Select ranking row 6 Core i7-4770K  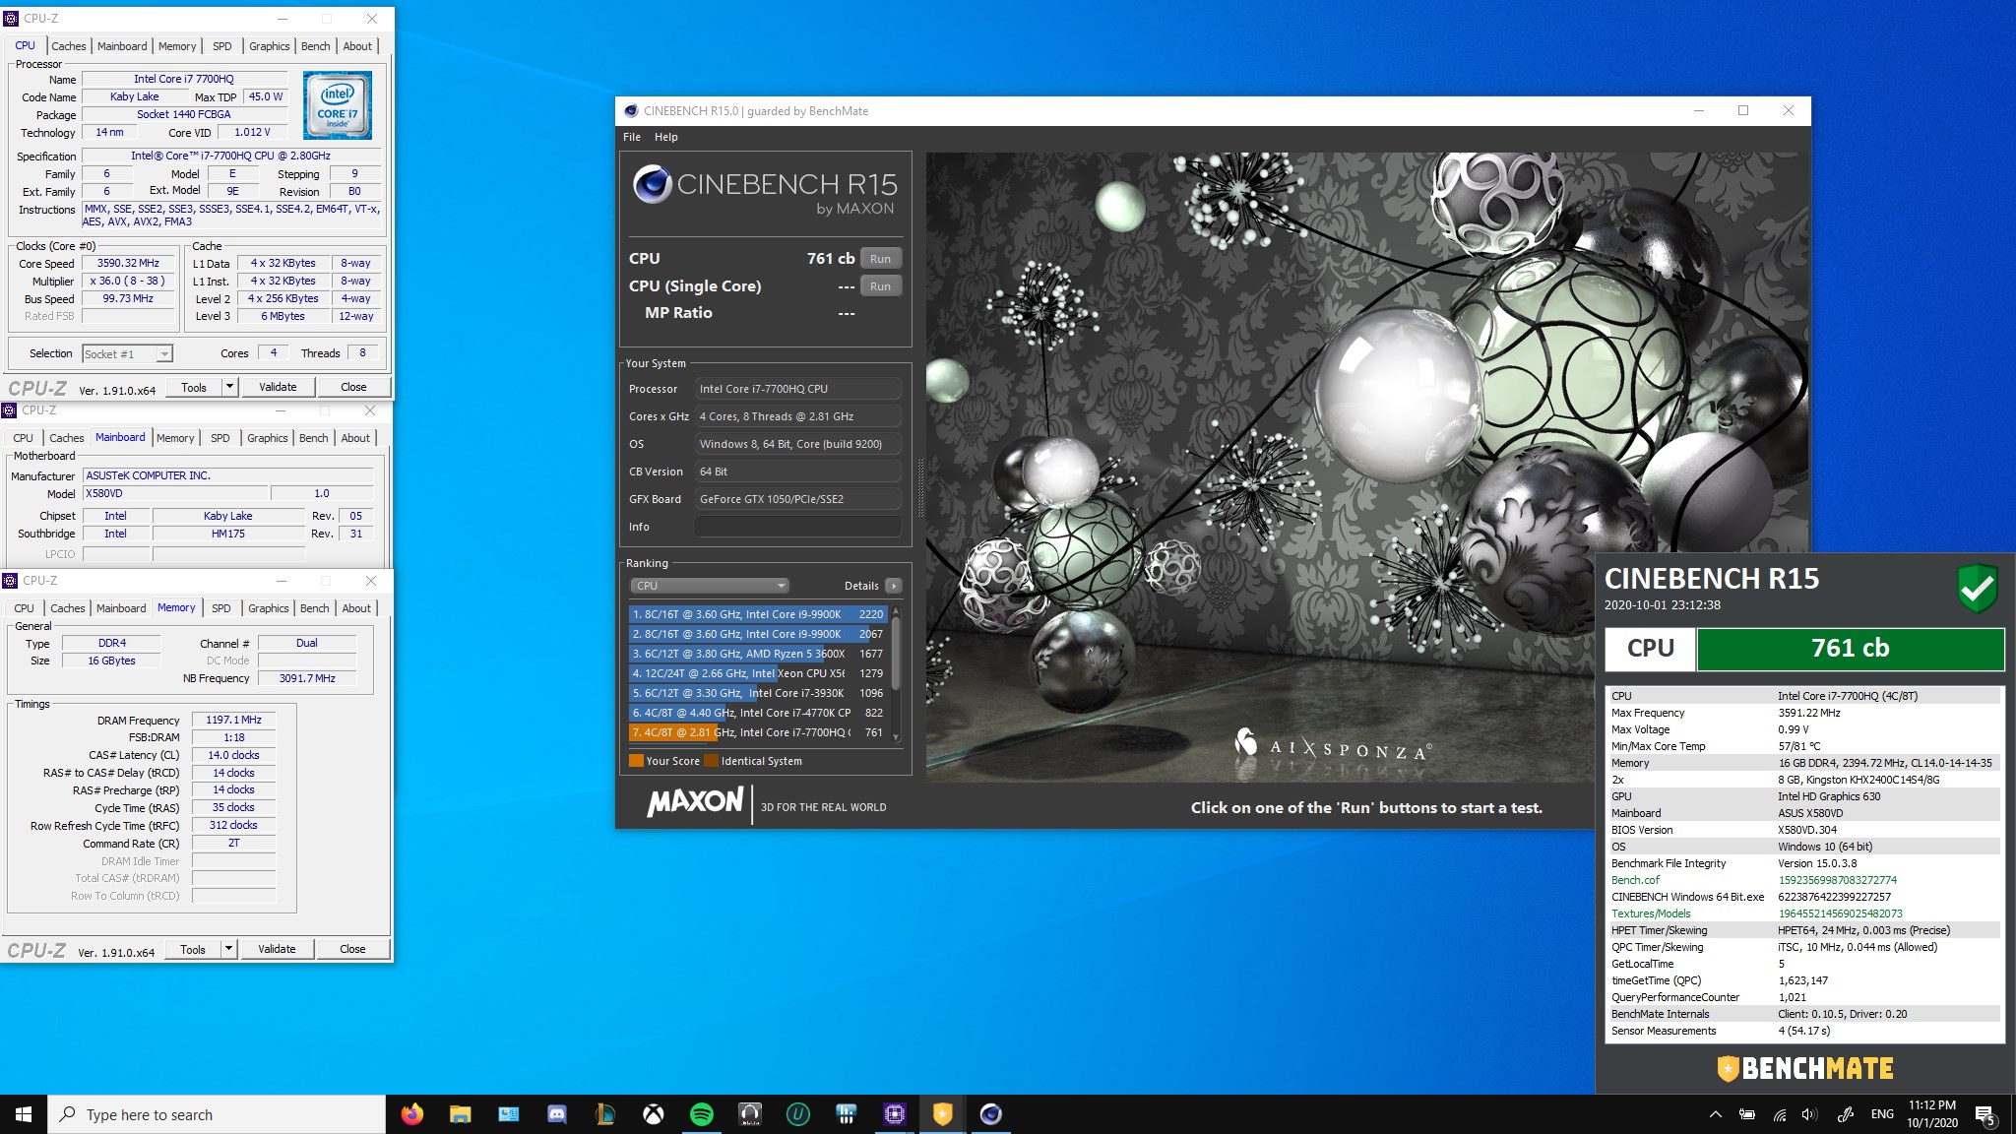coord(758,713)
